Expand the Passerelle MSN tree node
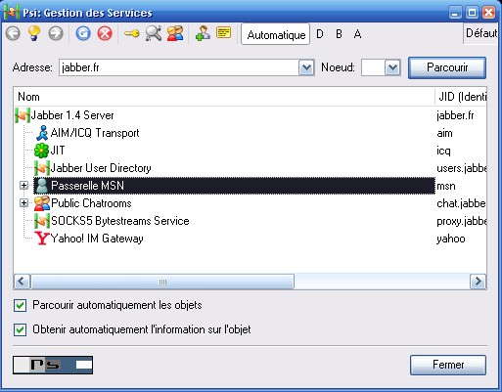This screenshot has height=392, width=502. [23, 186]
